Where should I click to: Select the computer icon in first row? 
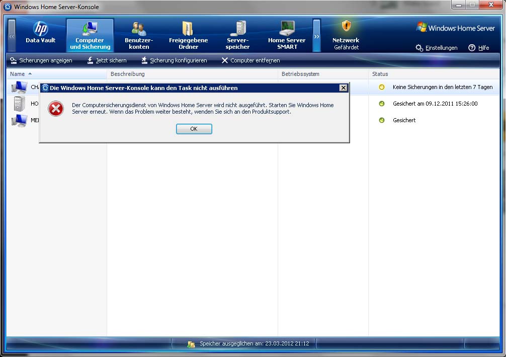[x=19, y=87]
